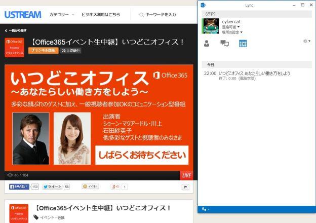Viewport: 316px width, 223px height.
Task: Click the もうすぐ personal note field in Lync
Action: pyautogui.click(x=257, y=14)
